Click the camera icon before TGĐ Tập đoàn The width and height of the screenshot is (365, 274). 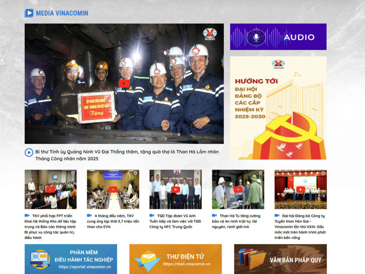pyautogui.click(x=152, y=216)
